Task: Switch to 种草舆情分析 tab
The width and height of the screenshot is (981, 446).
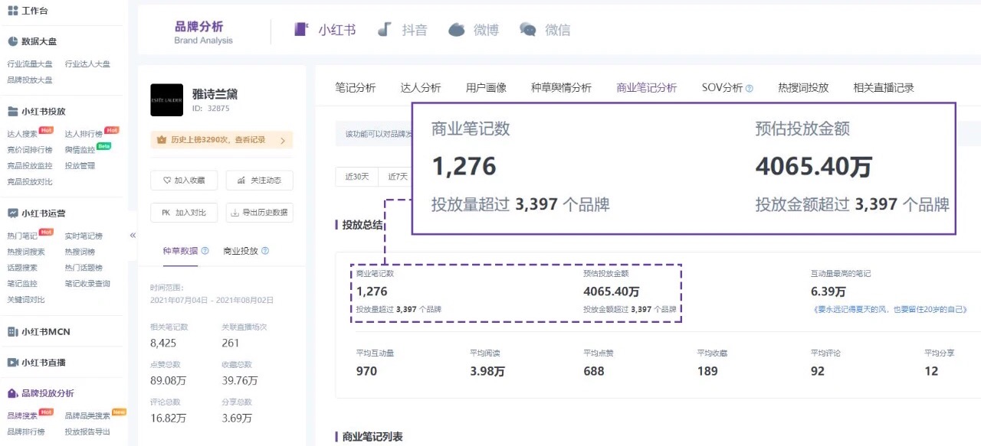Action: (561, 88)
